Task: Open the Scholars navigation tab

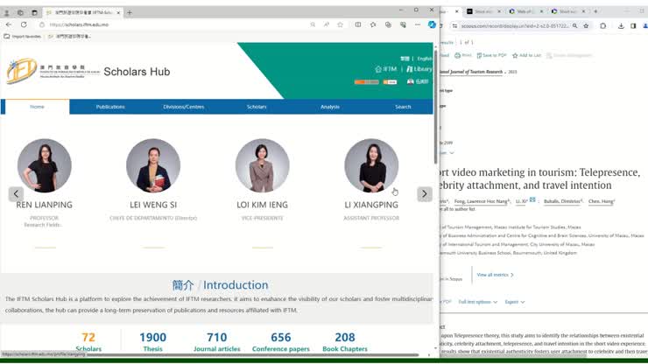Action: (x=257, y=107)
